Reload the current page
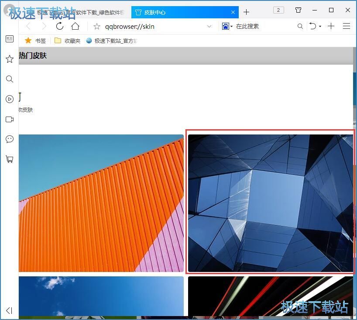The width and height of the screenshot is (357, 320). pyautogui.click(x=60, y=26)
